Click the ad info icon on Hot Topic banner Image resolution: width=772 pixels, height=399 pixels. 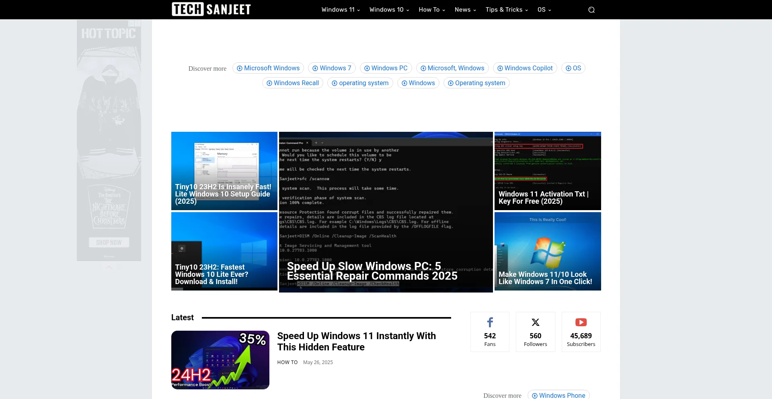[x=131, y=24]
